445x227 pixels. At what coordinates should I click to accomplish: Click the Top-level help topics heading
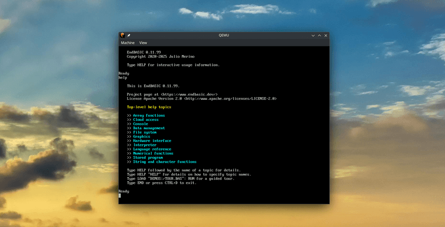149,107
